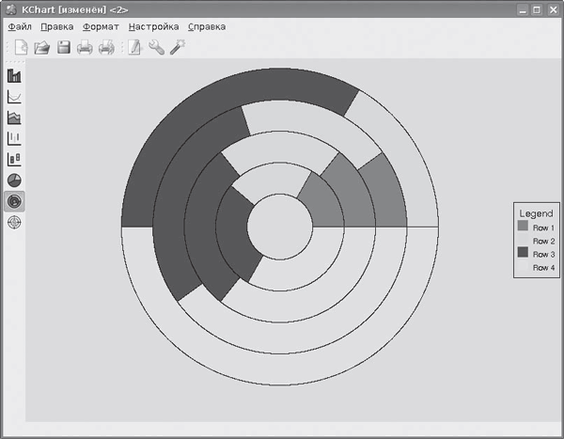Open the Файл menu
The height and width of the screenshot is (439, 564).
(20, 27)
